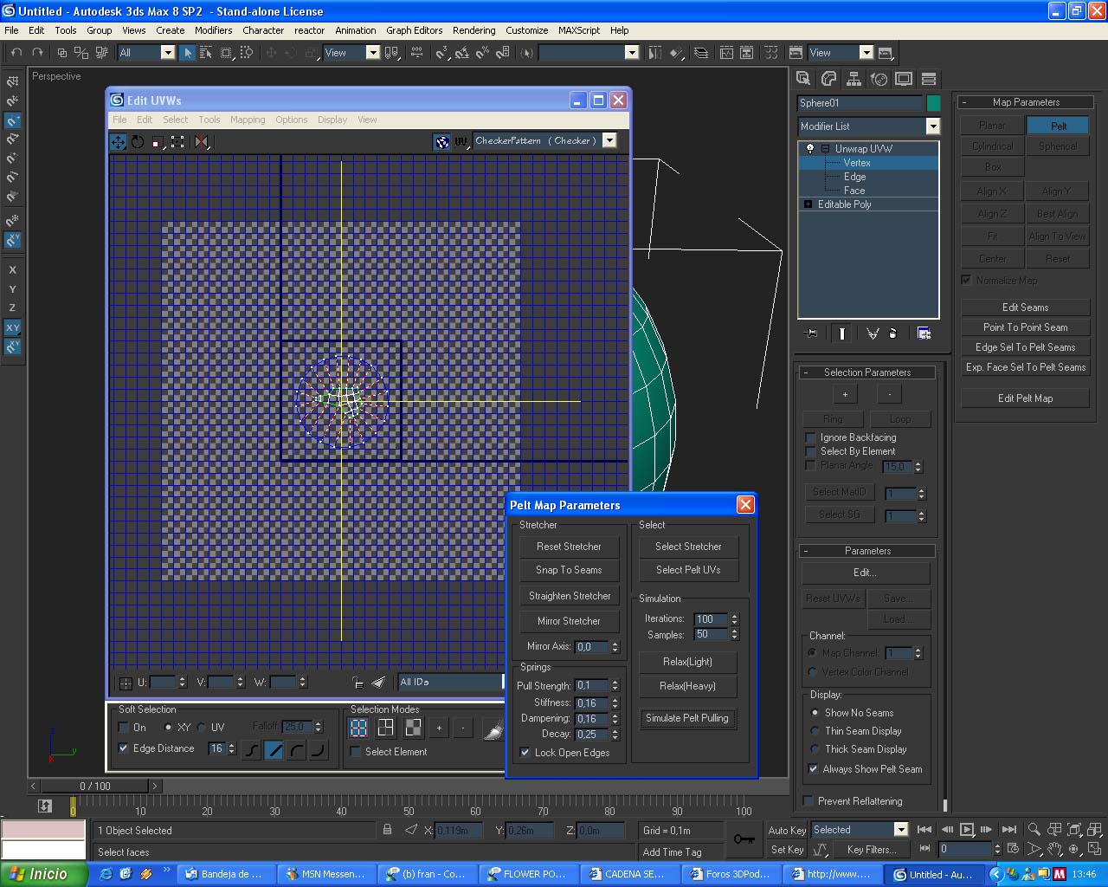1108x887 pixels.
Task: Click the Undo arrow in main toolbar
Action: click(16, 53)
